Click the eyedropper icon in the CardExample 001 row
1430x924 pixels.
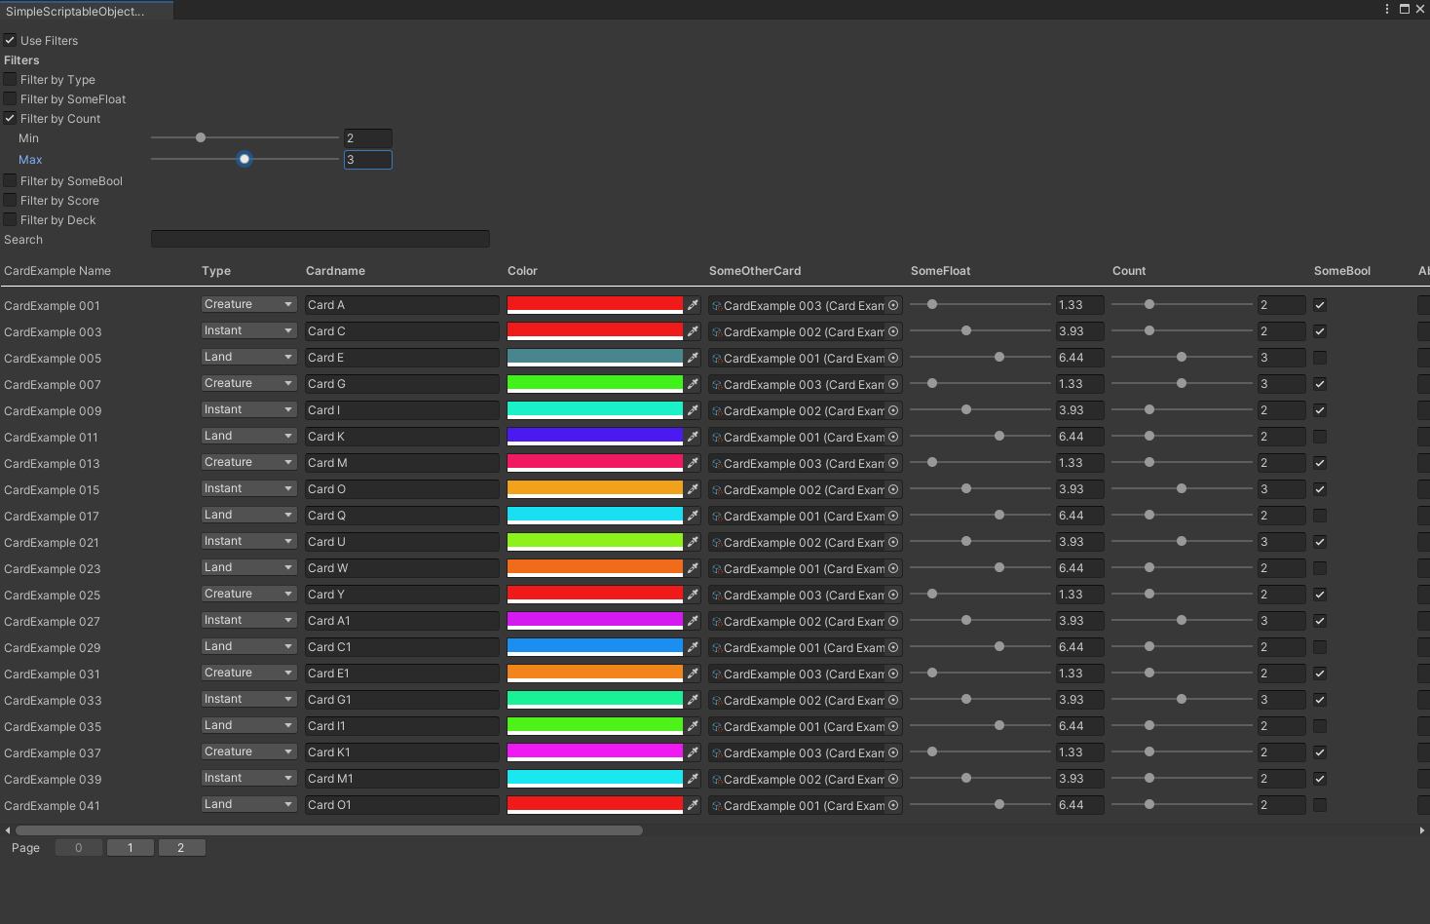(x=693, y=305)
